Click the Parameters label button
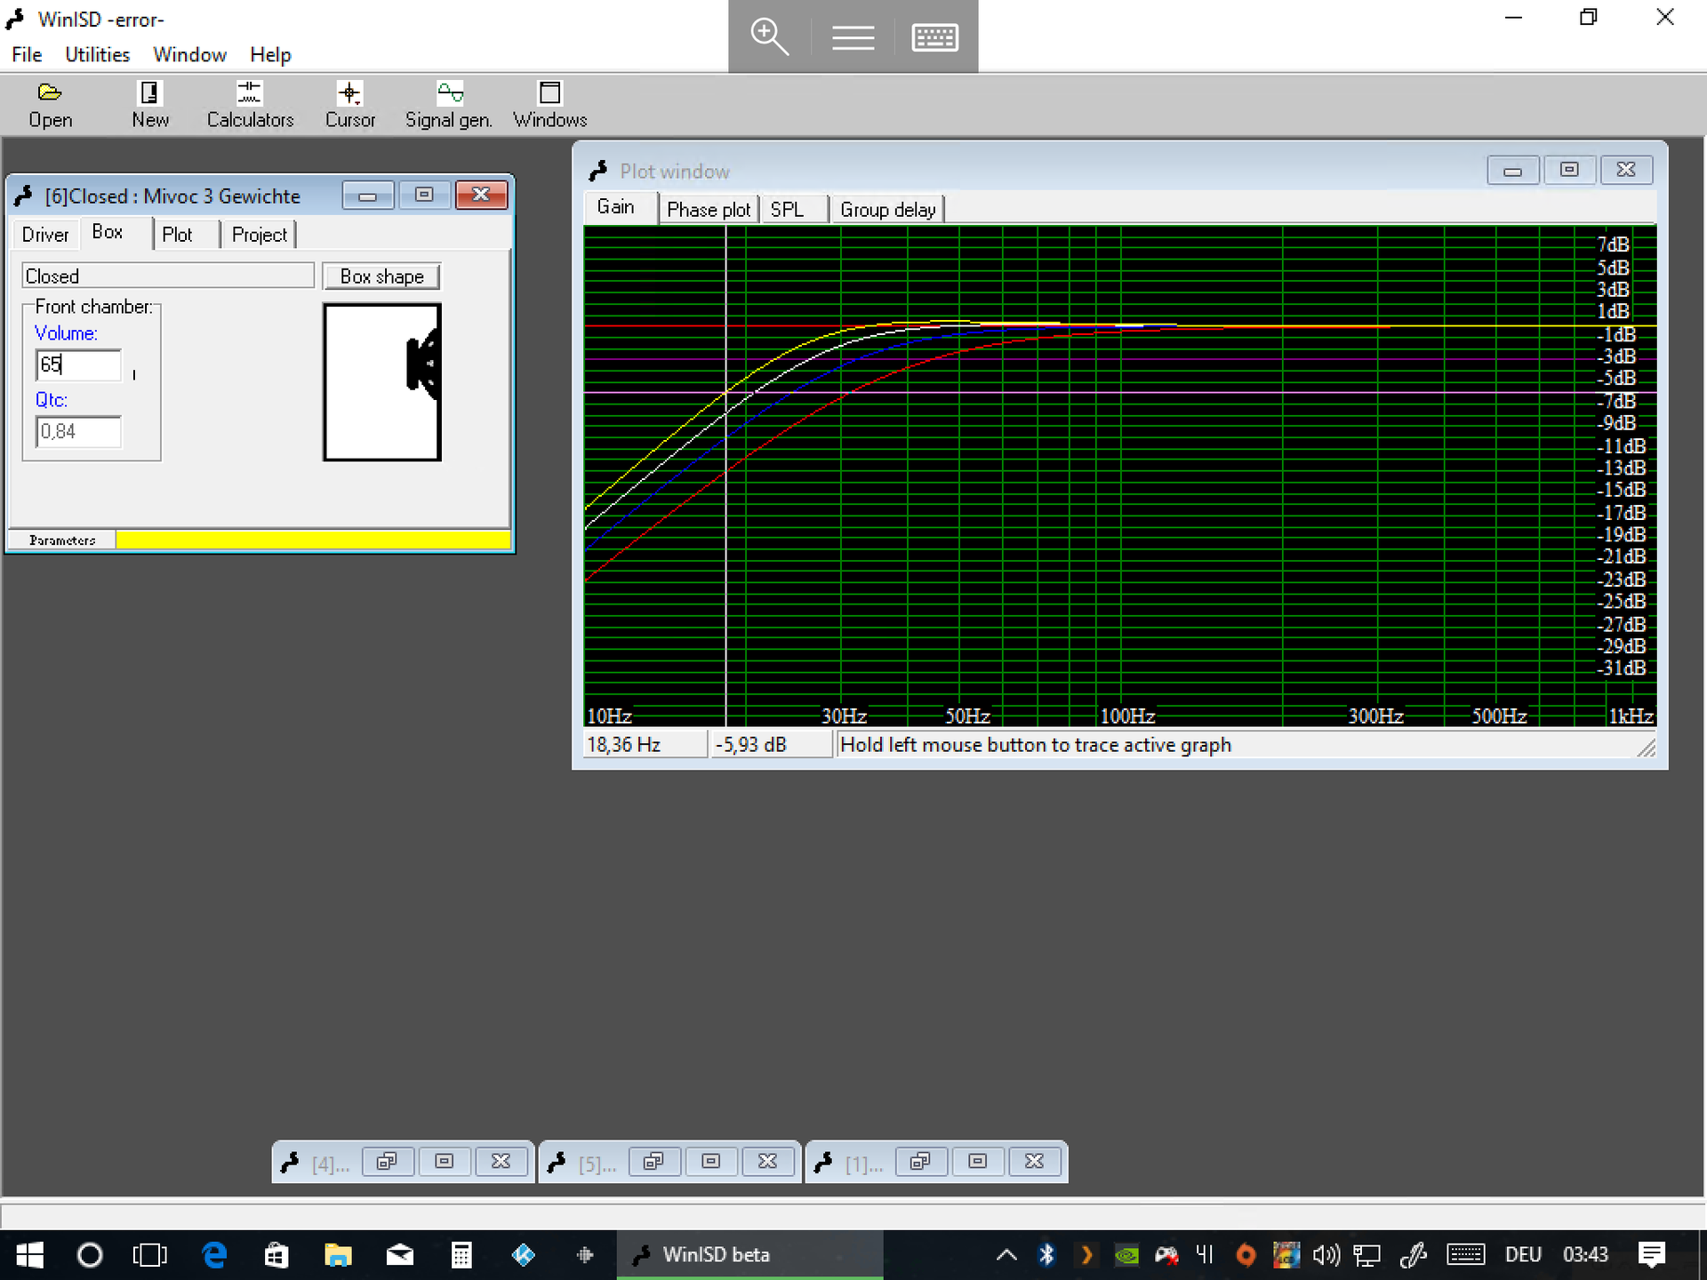 click(61, 540)
